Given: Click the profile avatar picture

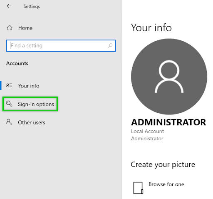Looking at the screenshot, I should click(169, 77).
